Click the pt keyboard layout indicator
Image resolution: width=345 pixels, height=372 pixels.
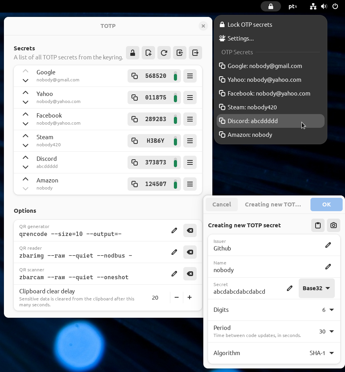pos(293,6)
